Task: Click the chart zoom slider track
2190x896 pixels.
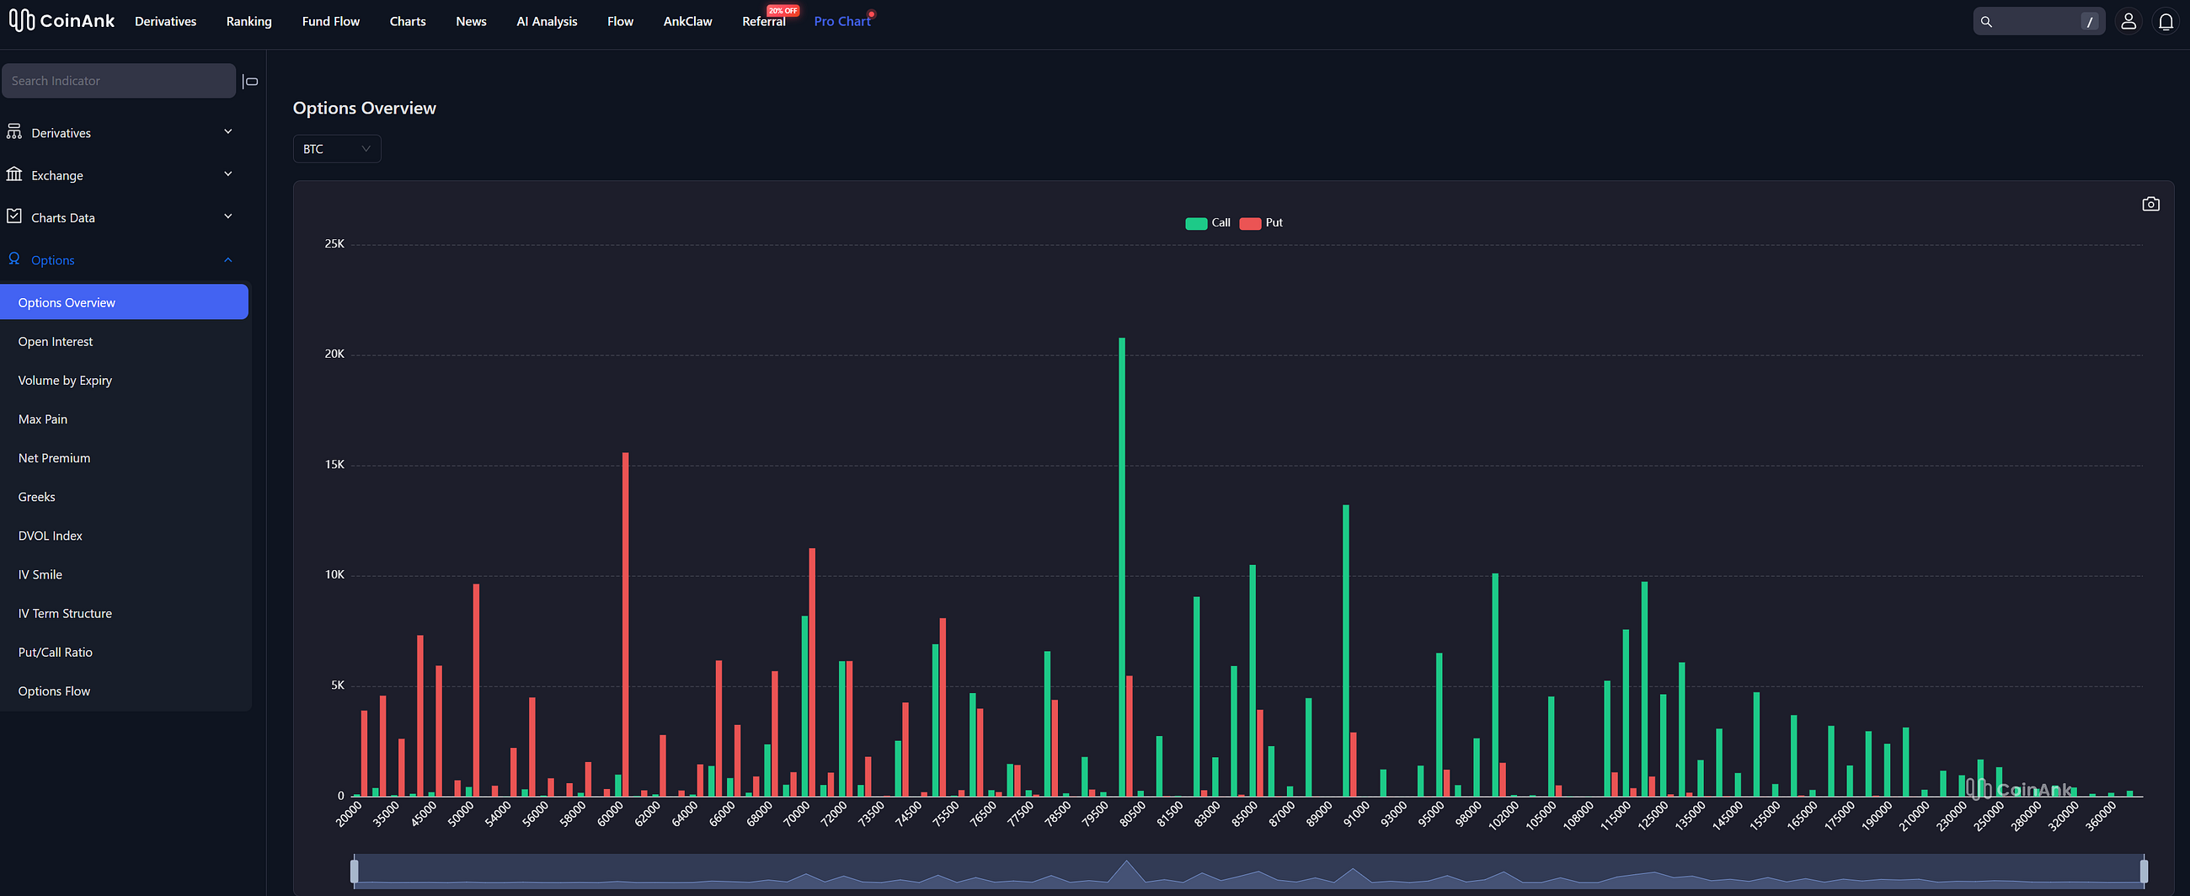Action: point(1249,871)
